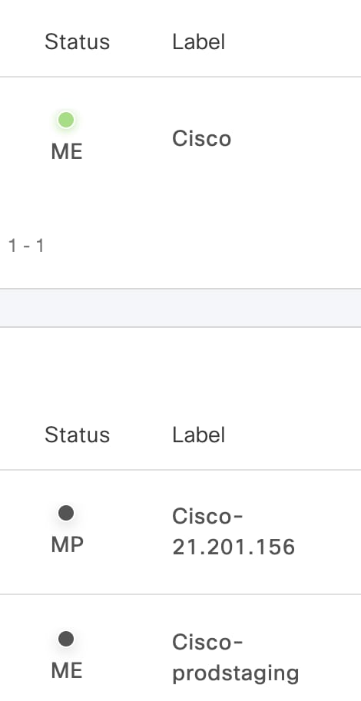Click the gray status dot above MP
The width and height of the screenshot is (361, 701).
[x=66, y=513]
